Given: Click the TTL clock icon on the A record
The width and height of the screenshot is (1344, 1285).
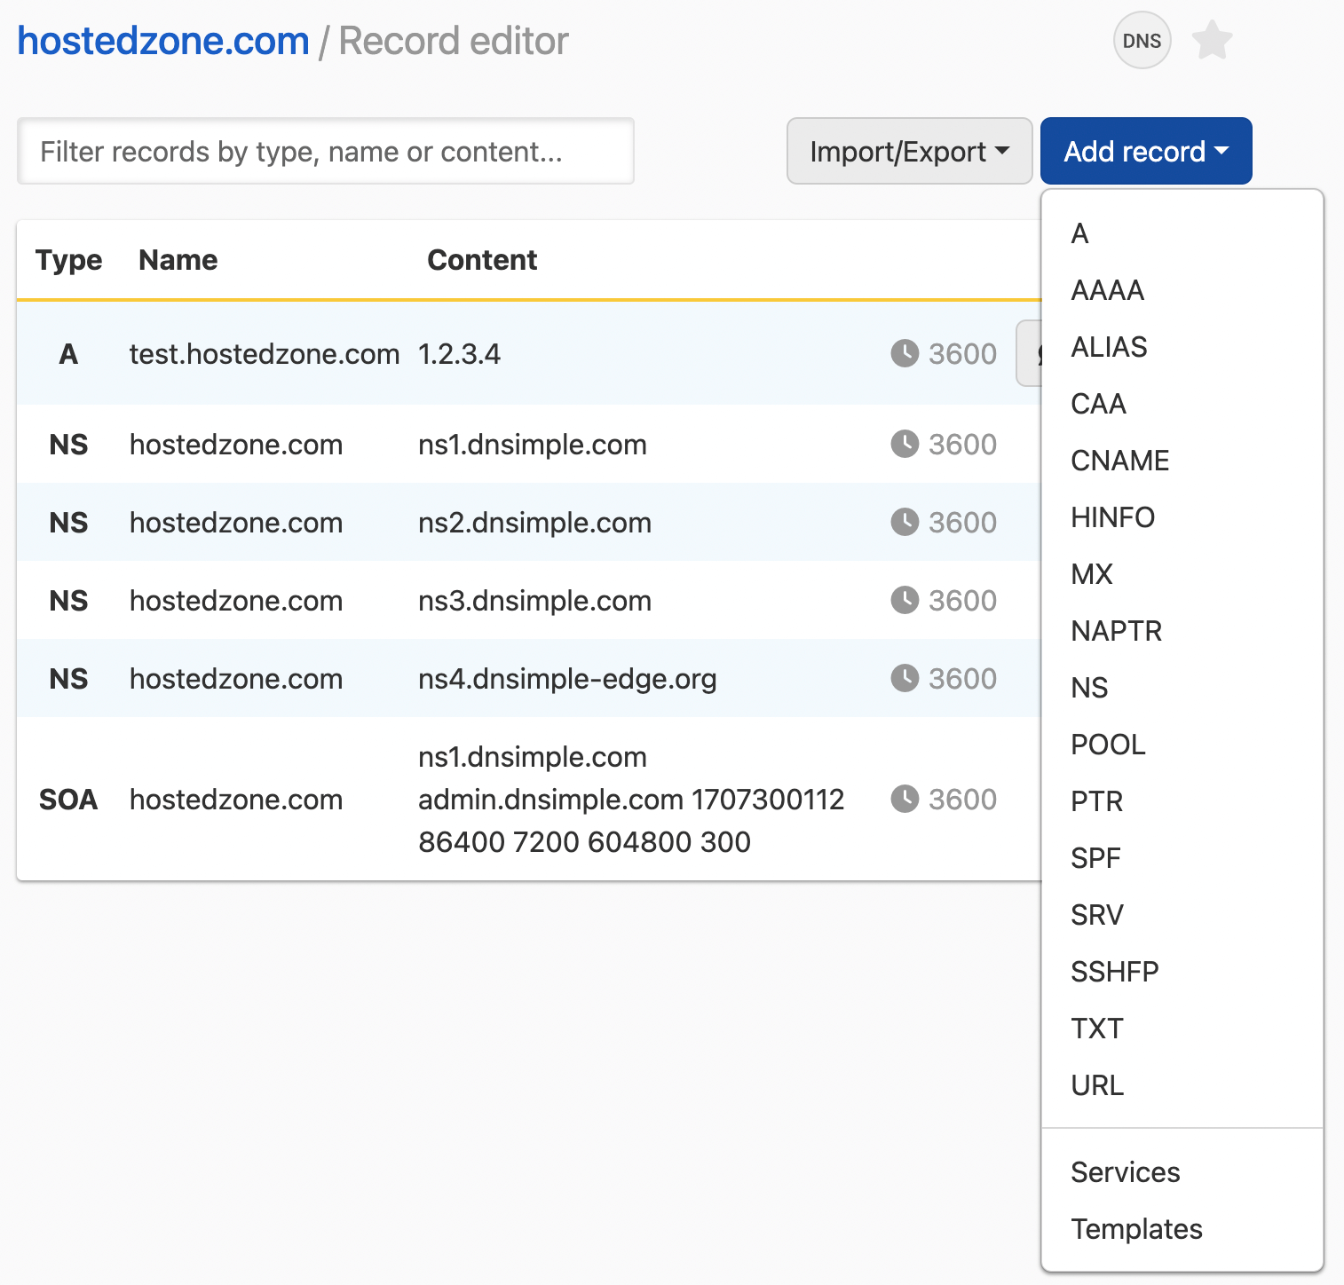Looking at the screenshot, I should [x=904, y=353].
